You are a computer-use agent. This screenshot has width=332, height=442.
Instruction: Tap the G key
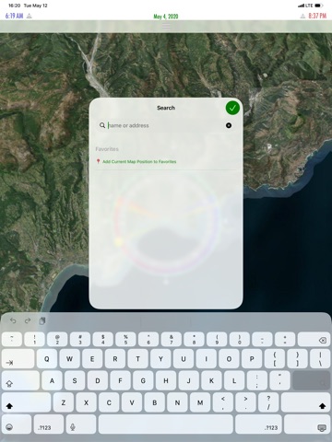point(143,380)
